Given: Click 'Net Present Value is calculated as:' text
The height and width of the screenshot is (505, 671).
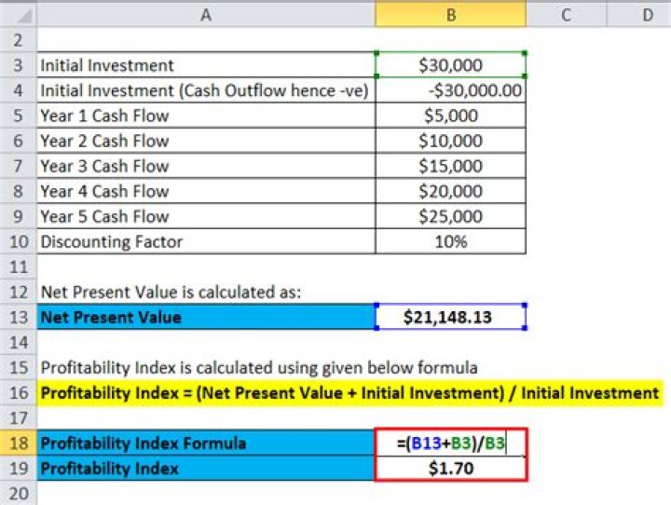Looking at the screenshot, I should [x=171, y=293].
